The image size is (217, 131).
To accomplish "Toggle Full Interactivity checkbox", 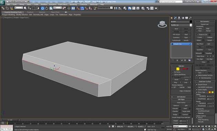I will click(x=199, y=78).
